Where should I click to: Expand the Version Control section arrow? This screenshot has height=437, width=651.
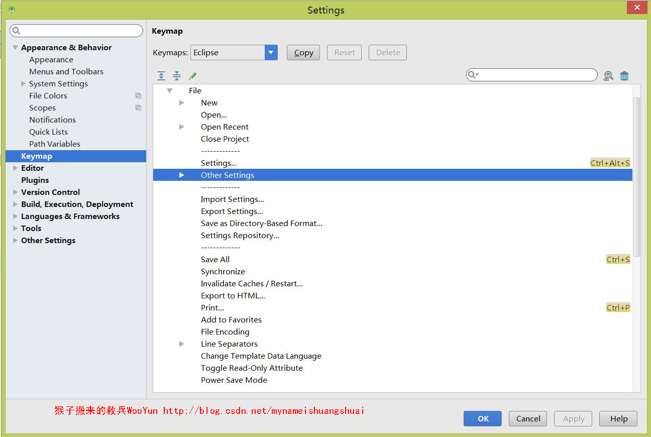[x=16, y=192]
